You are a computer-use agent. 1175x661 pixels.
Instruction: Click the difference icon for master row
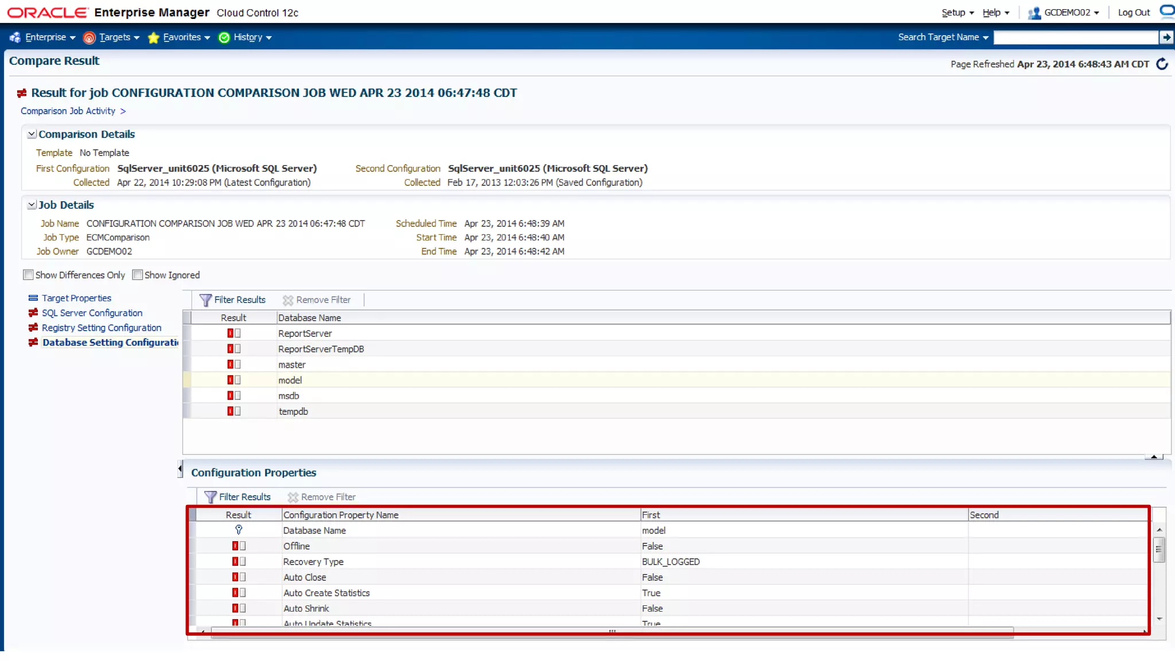234,364
